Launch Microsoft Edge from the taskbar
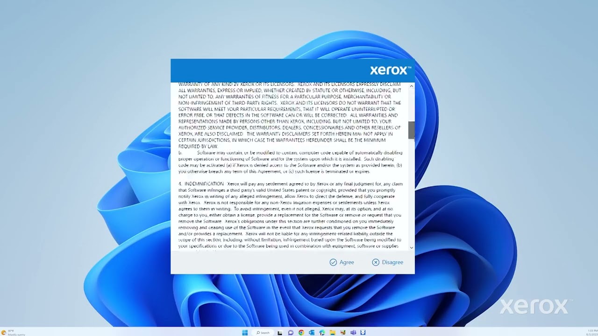The height and width of the screenshot is (336, 598). tap(322, 333)
